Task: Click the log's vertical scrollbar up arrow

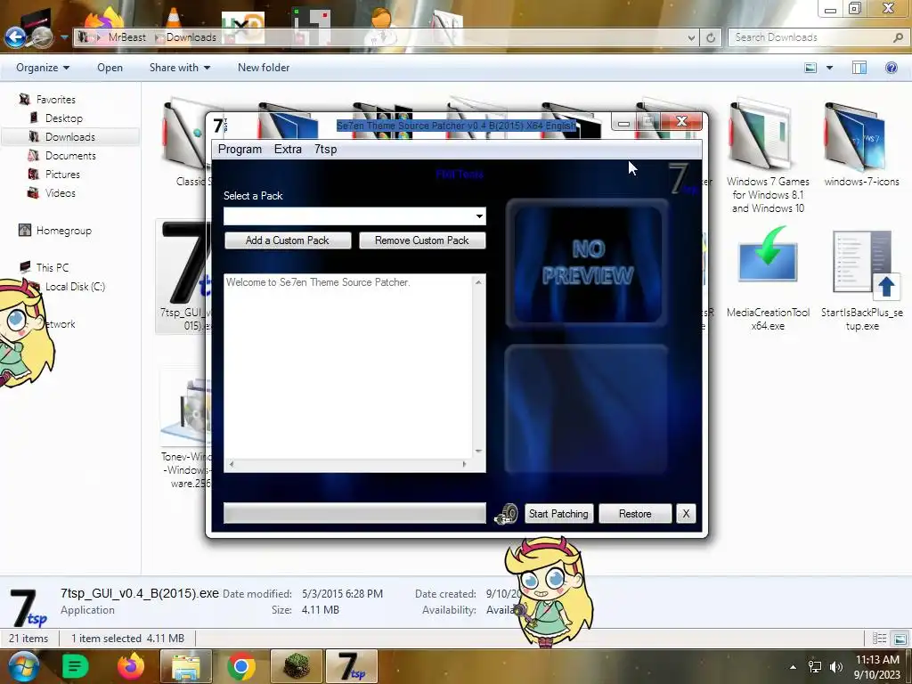Action: click(x=478, y=282)
